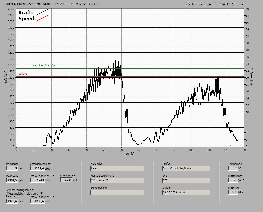Click the green 'max. Last über 3 s' chart label
Image resolution: width=263 pixels, height=212 pixels.
[x=44, y=65]
